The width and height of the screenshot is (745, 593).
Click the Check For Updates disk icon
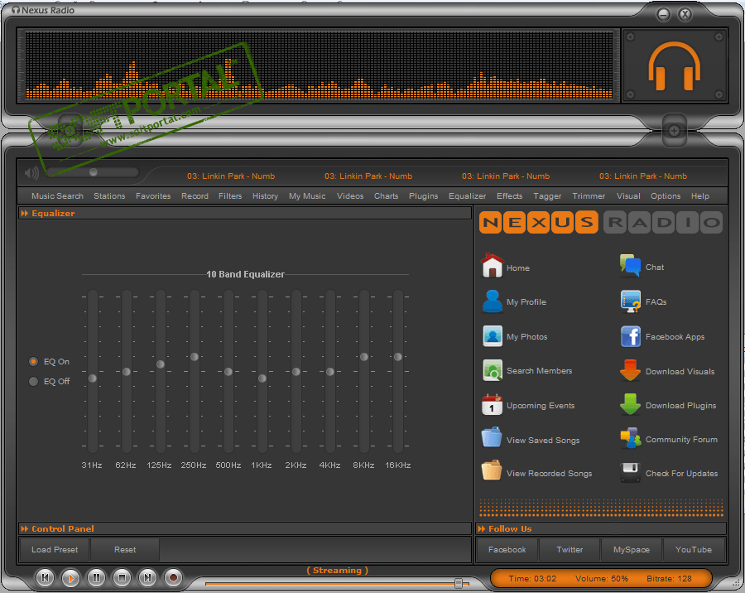click(x=631, y=472)
